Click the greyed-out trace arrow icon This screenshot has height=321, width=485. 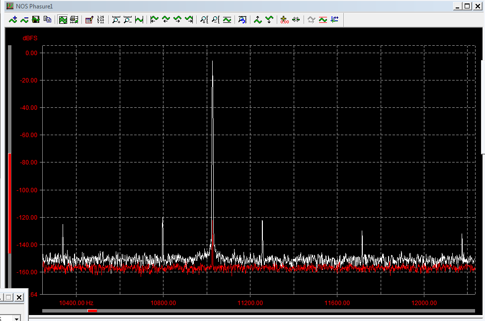312,20
